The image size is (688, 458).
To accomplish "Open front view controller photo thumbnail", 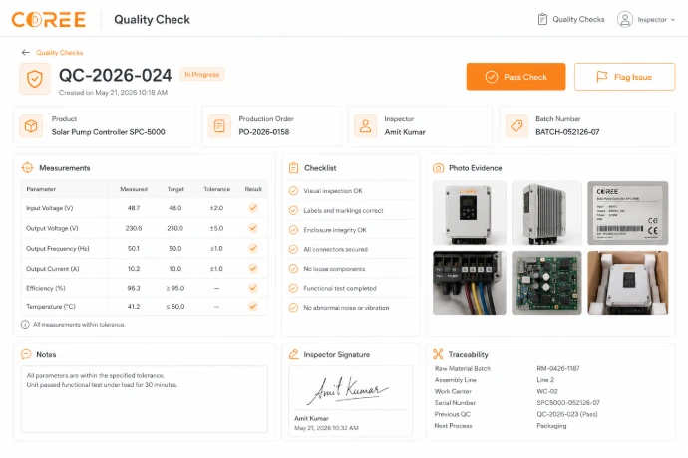I will (469, 212).
